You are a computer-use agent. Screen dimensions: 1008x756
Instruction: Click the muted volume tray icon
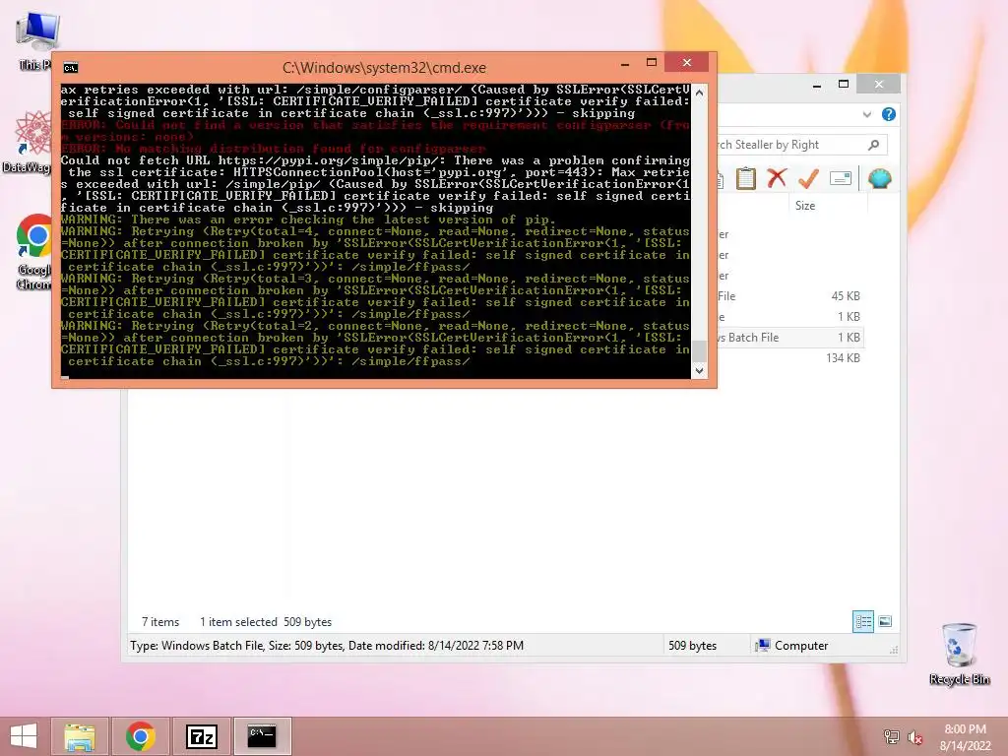914,736
